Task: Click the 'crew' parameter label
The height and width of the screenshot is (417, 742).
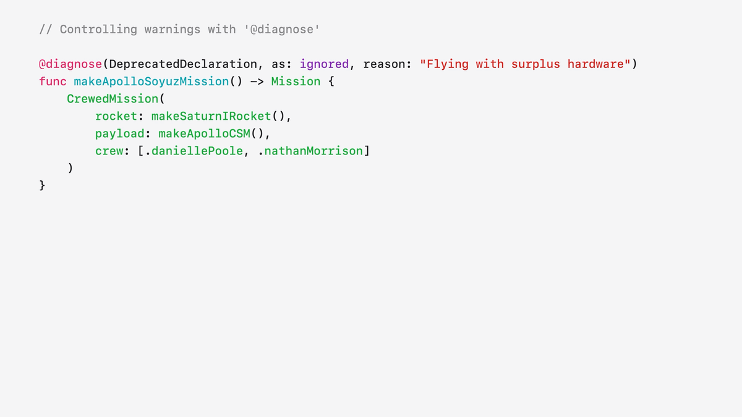Action: (x=109, y=151)
